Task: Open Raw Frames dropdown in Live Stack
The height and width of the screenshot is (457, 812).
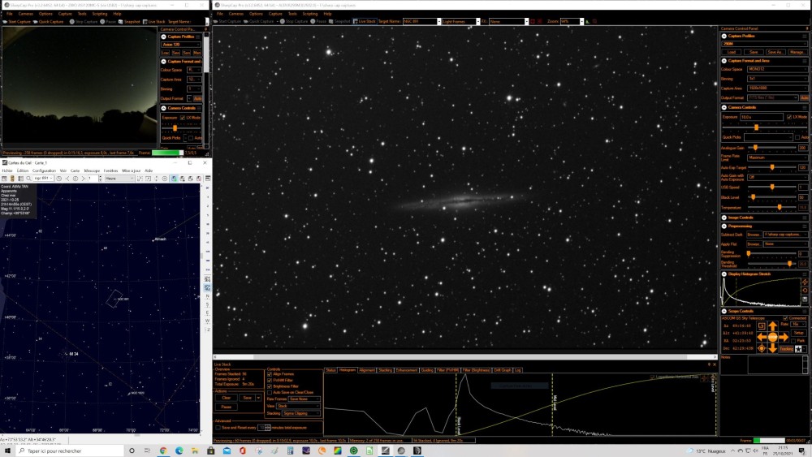Action: (304, 399)
